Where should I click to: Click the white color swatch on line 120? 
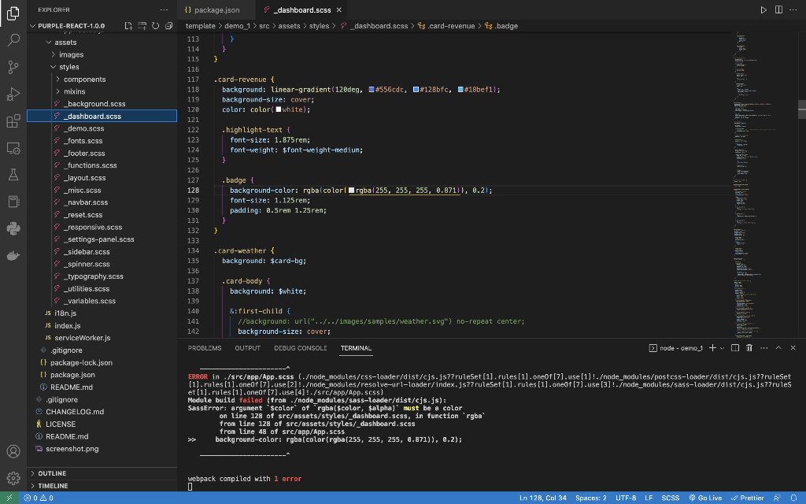click(x=278, y=109)
